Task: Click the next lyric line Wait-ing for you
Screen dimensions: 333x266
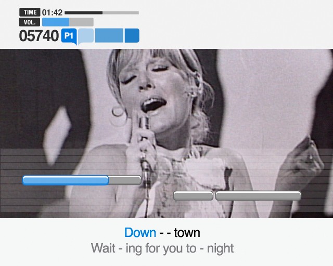Action: tap(162, 248)
